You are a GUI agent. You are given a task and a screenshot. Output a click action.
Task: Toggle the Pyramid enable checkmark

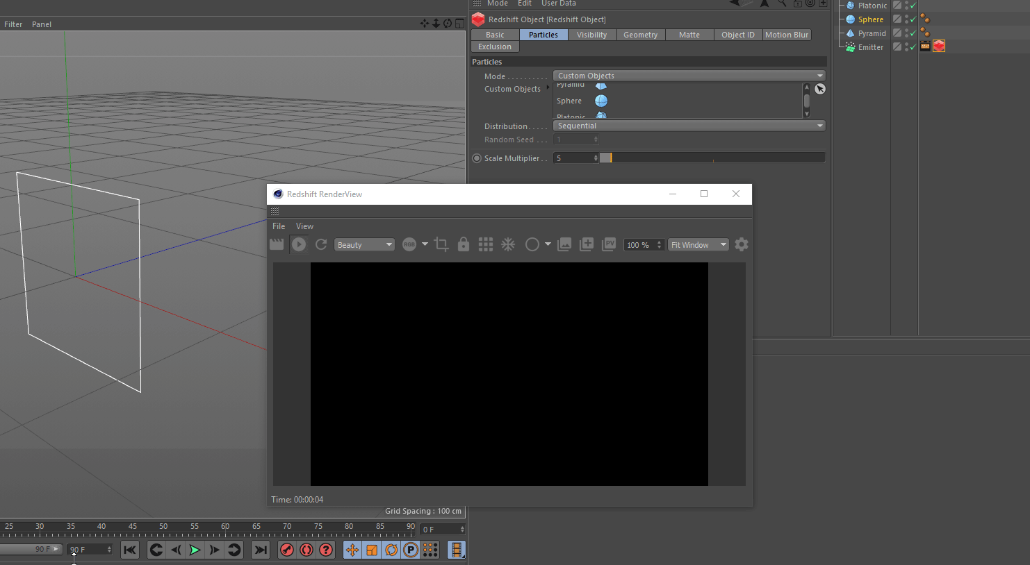click(913, 33)
